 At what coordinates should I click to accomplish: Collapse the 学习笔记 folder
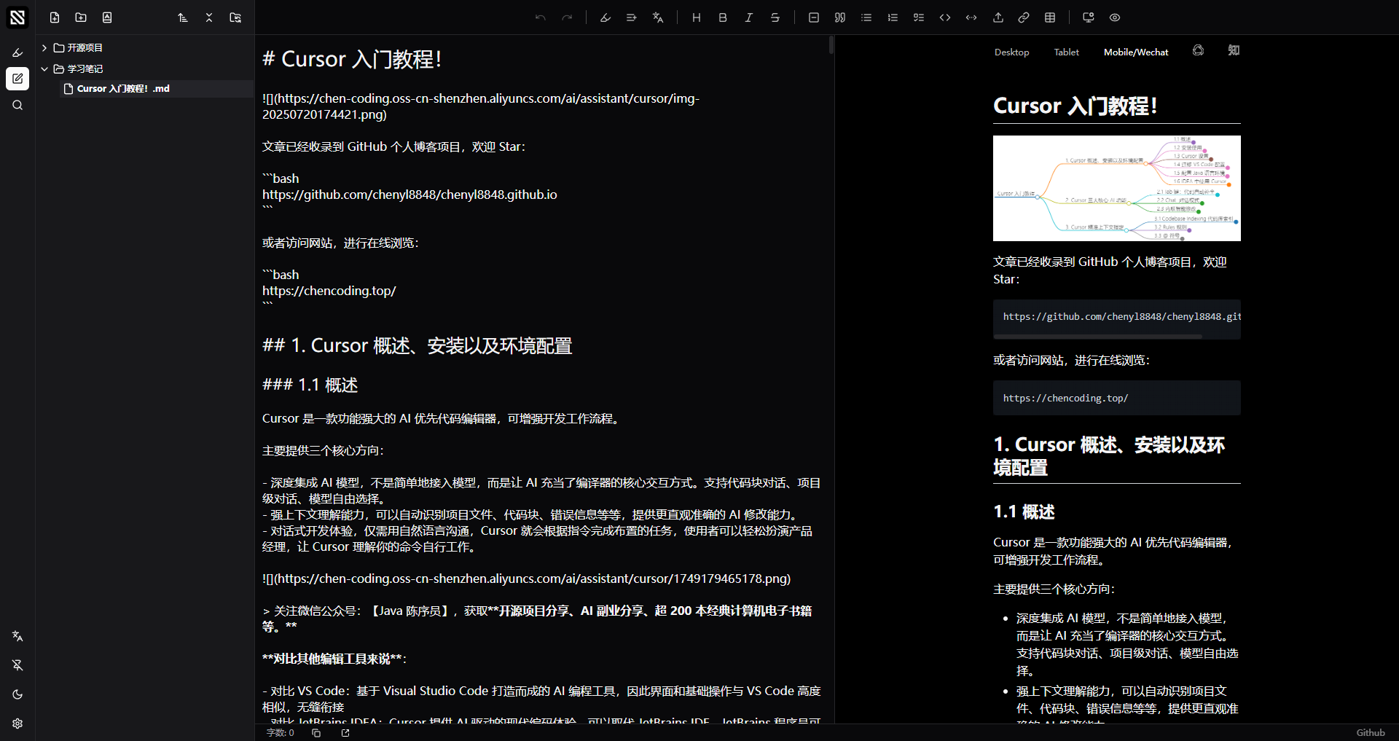click(44, 69)
